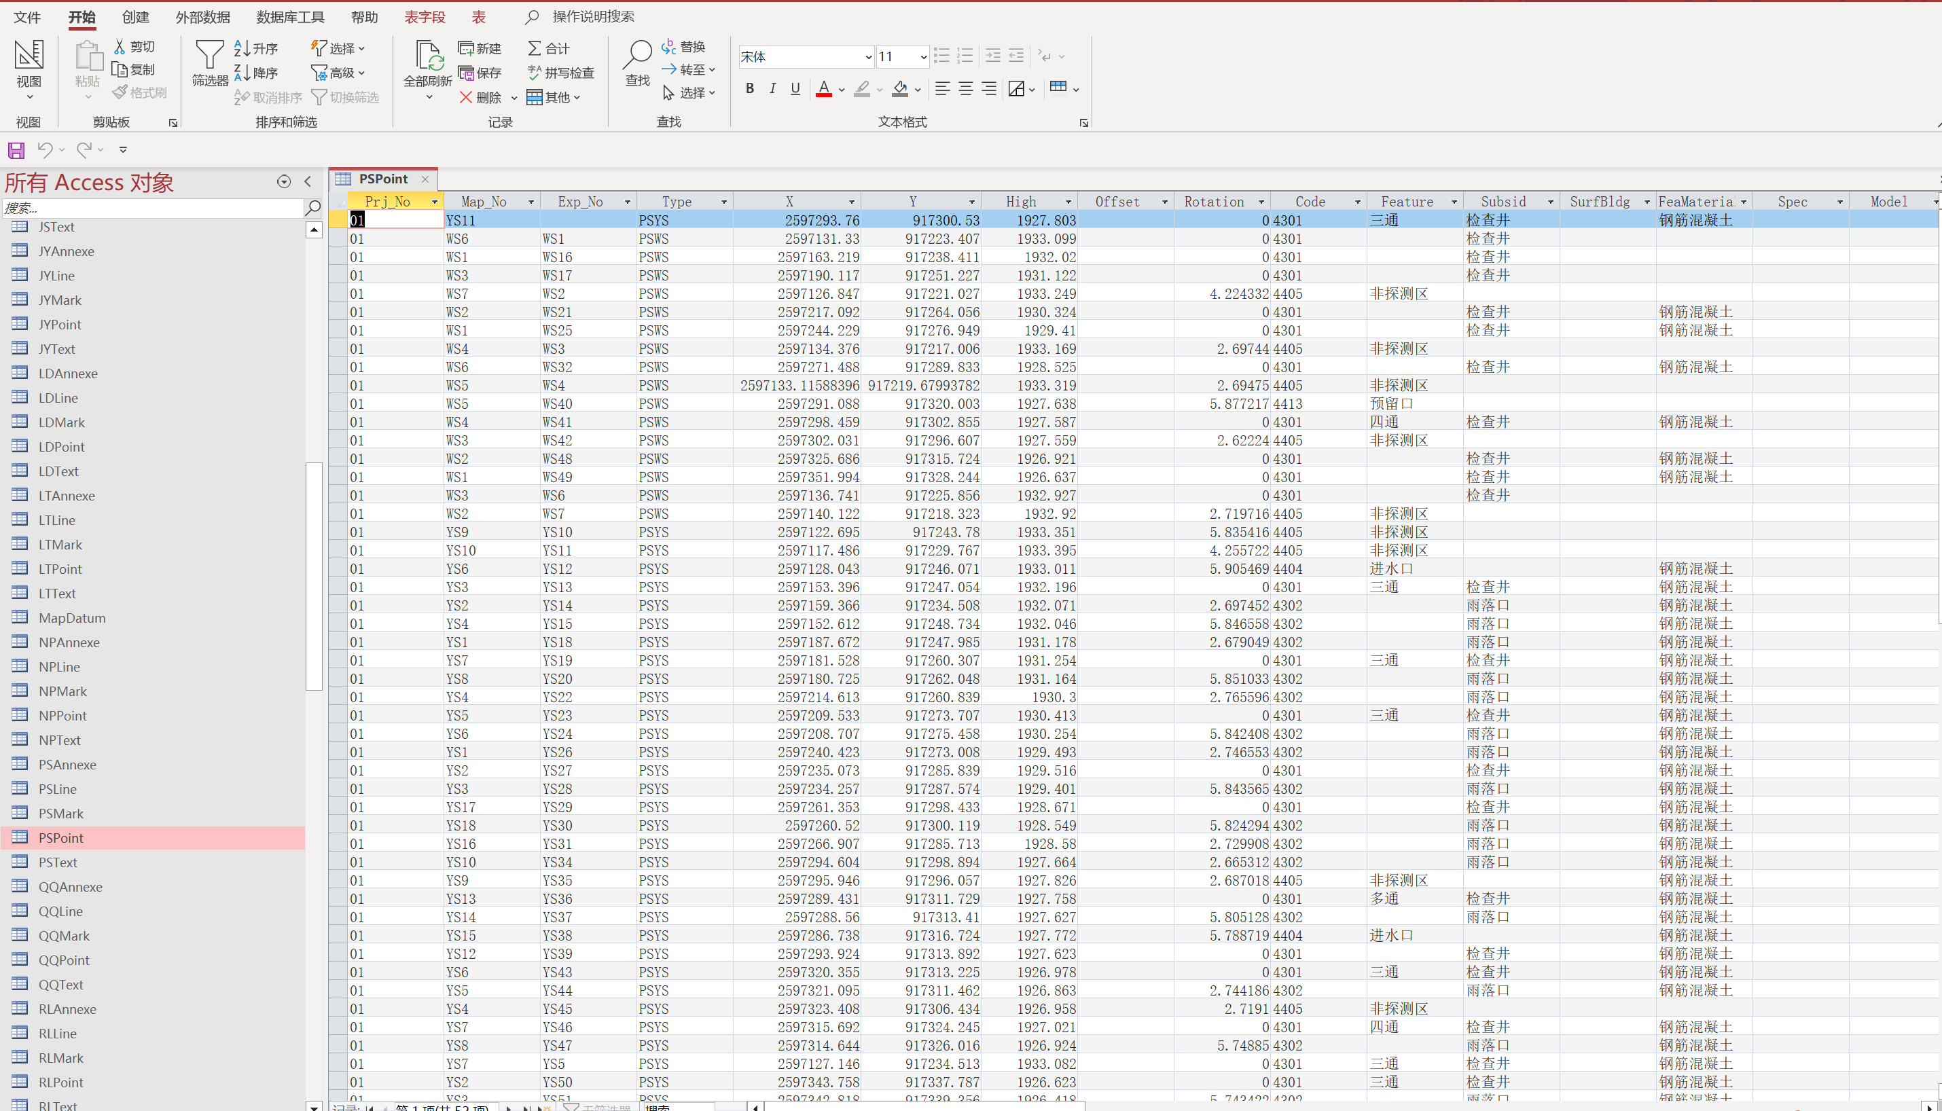The height and width of the screenshot is (1111, 1942).
Task: Click the 复制 (Copy) icon
Action: pyautogui.click(x=120, y=69)
